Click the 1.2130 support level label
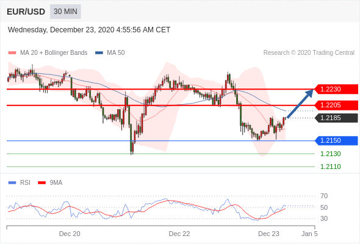Screen dimensions: 360x244 (x=331, y=154)
